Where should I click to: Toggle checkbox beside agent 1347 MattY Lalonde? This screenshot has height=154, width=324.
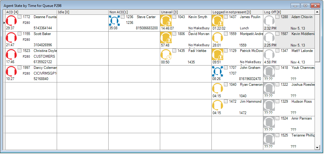coord(278,51)
